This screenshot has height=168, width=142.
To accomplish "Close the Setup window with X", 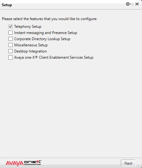I will [x=137, y=4].
